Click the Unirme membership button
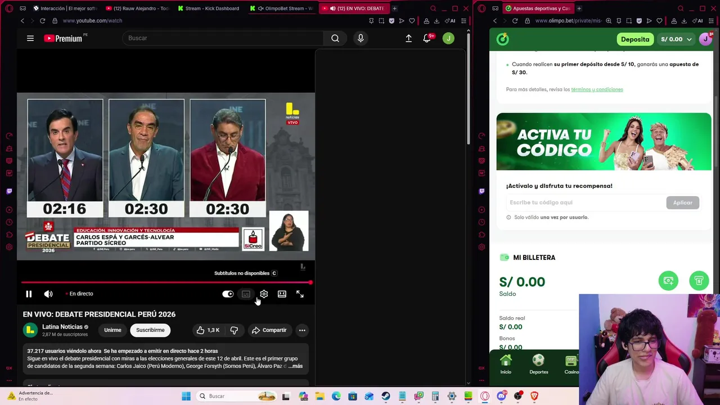Viewport: 720px width, 405px height. coord(112,330)
